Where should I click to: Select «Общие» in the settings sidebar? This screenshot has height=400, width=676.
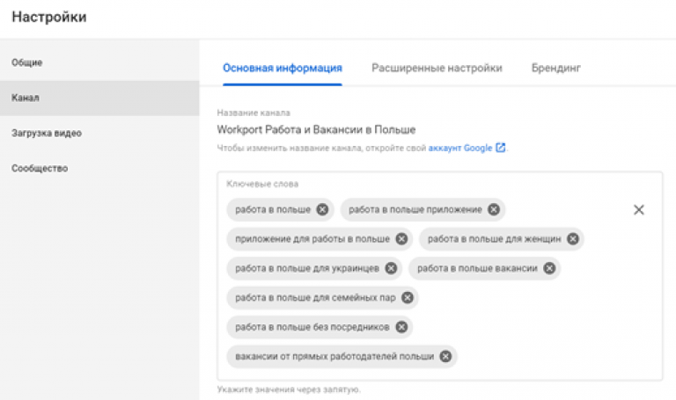tap(99, 62)
